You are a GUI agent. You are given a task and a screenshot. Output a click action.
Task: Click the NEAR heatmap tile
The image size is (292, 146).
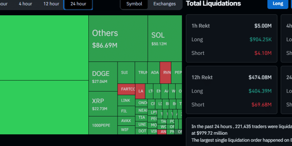coord(141,111)
